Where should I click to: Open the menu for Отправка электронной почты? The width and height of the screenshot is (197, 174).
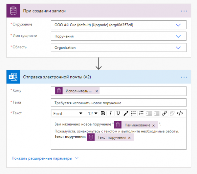(184, 77)
